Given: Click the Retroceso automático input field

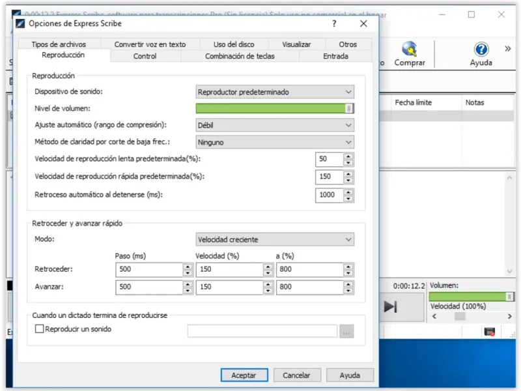Looking at the screenshot, I should 330,195.
